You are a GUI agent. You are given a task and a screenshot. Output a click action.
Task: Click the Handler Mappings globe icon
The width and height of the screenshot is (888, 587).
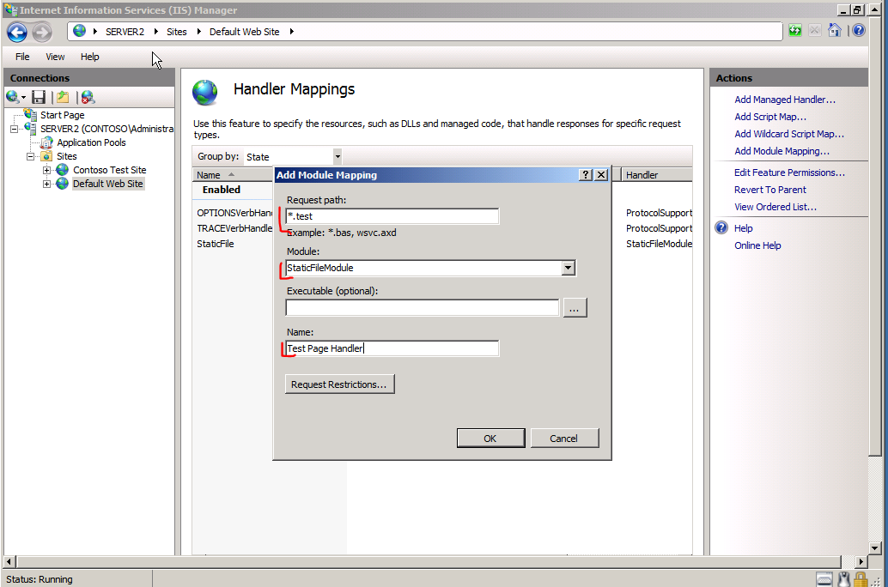coord(205,93)
